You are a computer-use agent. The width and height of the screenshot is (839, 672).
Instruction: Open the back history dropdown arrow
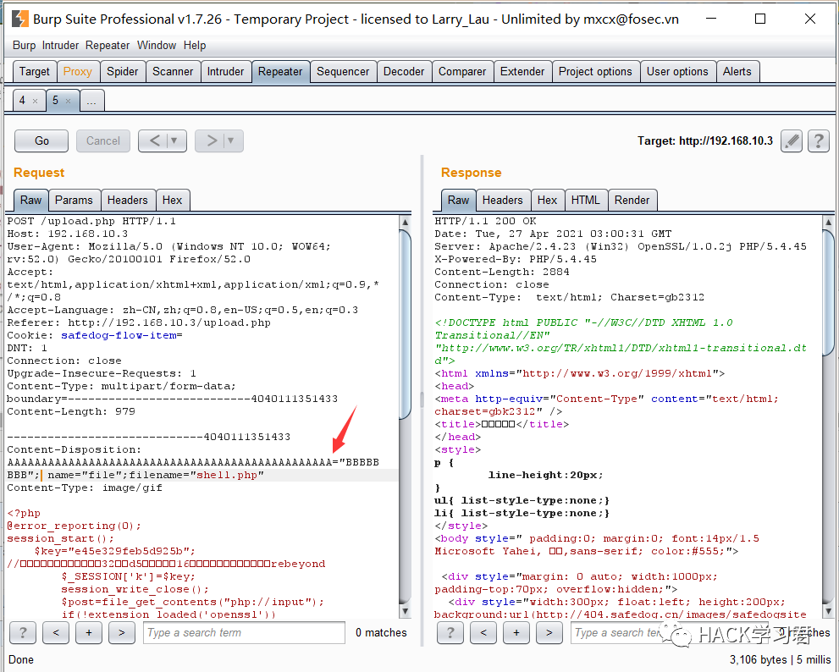(174, 141)
